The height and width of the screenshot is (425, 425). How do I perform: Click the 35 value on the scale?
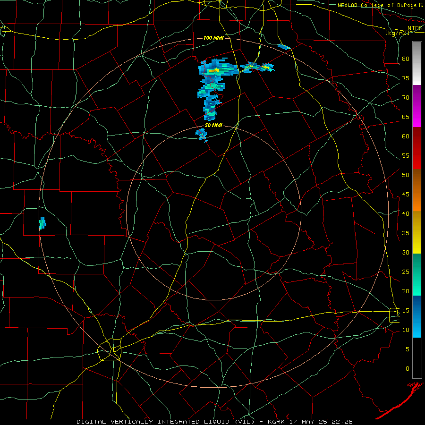tap(406, 233)
